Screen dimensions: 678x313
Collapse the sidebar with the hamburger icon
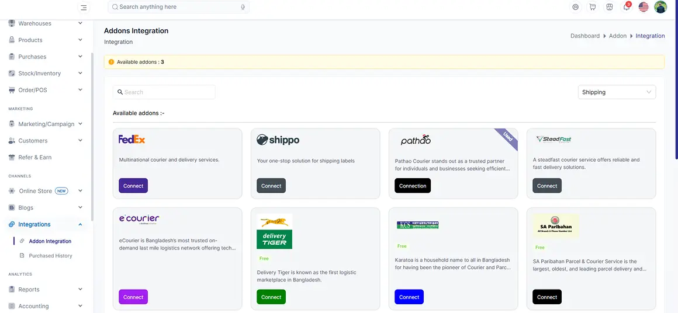(x=84, y=8)
